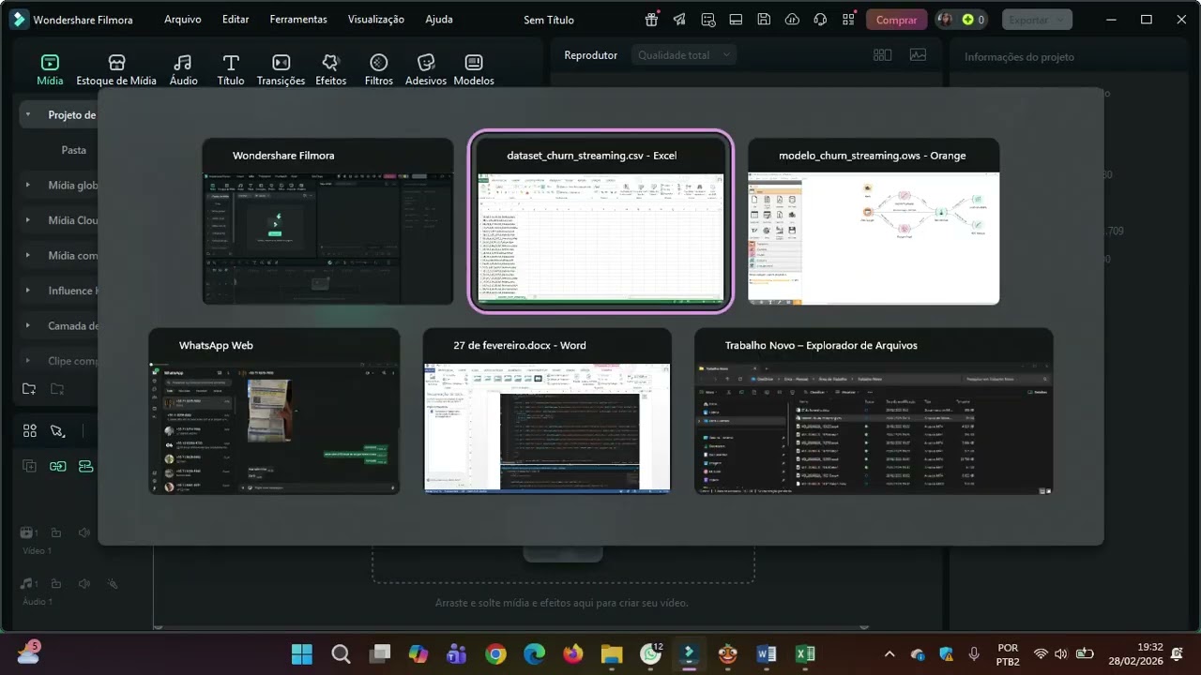
Task: Show hidden system tray icons
Action: 889,653
